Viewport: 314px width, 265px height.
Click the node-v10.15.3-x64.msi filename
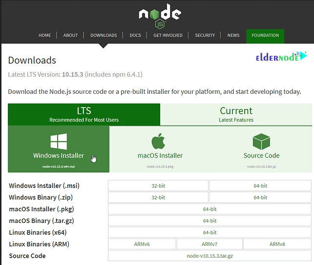coord(59,167)
